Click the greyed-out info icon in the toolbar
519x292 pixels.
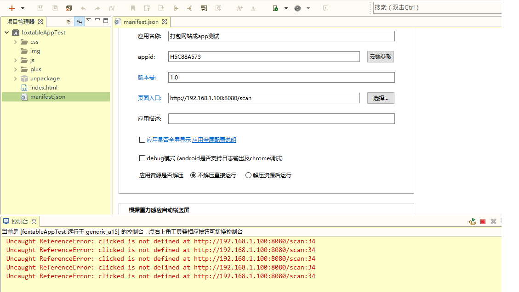click(326, 8)
